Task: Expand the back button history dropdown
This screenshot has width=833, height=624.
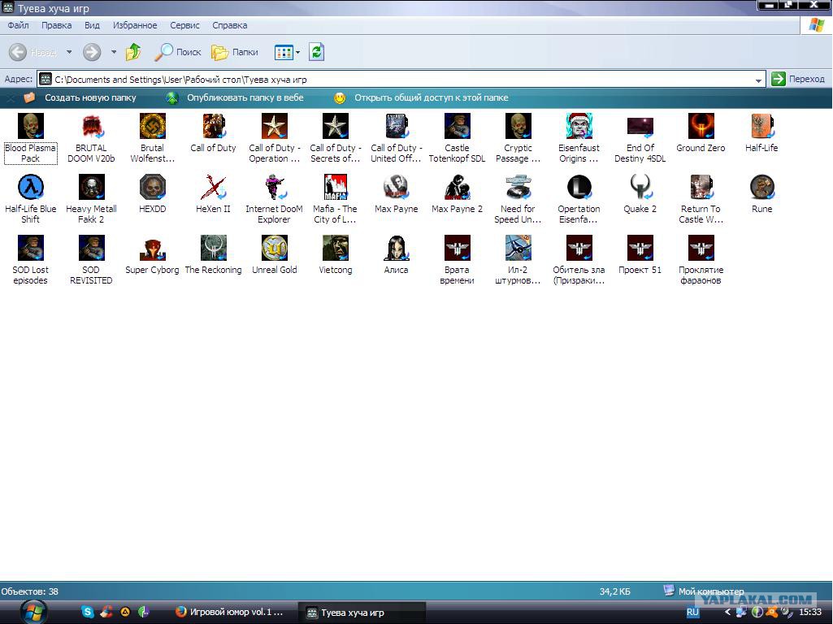Action: (x=69, y=52)
